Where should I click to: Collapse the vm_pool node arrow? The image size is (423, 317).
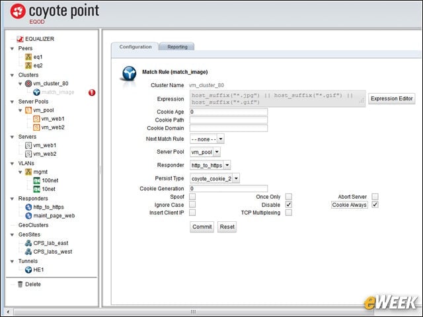pos(20,110)
